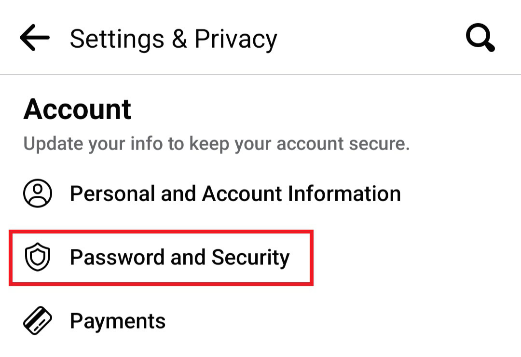Open search with the magnifying glass
Image resolution: width=521 pixels, height=357 pixels.
tap(480, 38)
